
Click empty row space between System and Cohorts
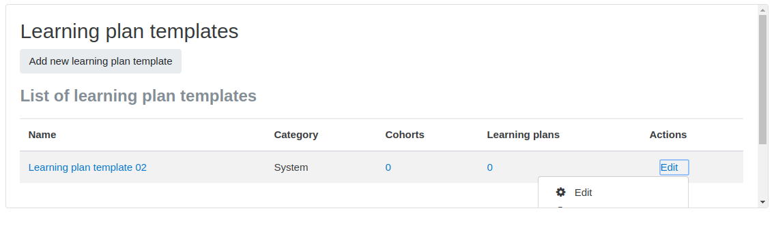click(345, 167)
